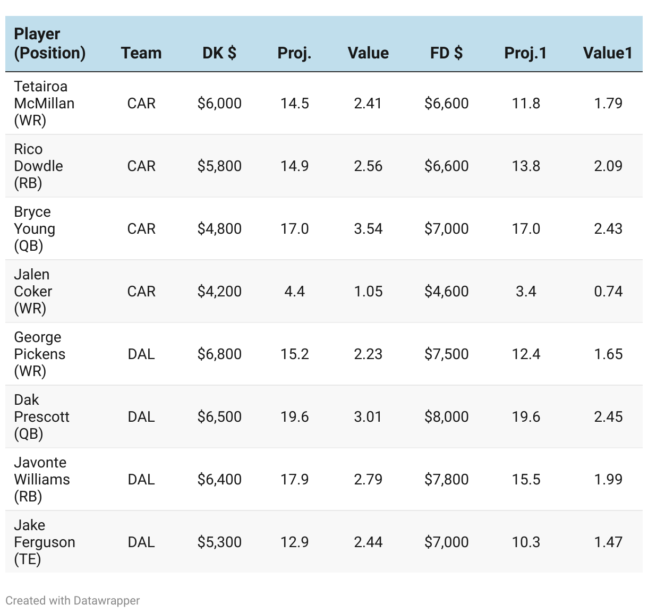Viewport: 648px width, 613px height.
Task: Click Dak Prescott's $8,000 FD salary
Action: tap(446, 416)
